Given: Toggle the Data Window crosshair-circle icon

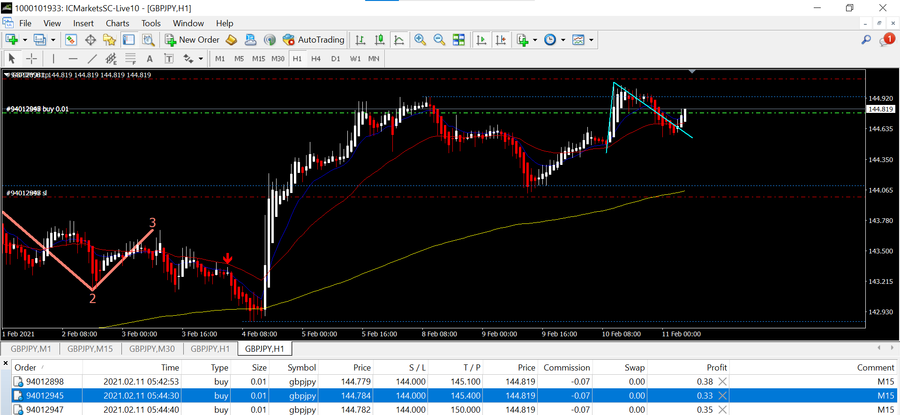Looking at the screenshot, I should (90, 40).
